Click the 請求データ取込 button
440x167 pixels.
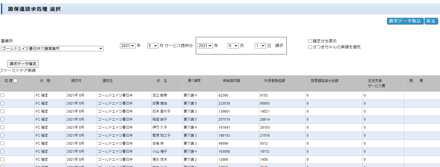(405, 21)
